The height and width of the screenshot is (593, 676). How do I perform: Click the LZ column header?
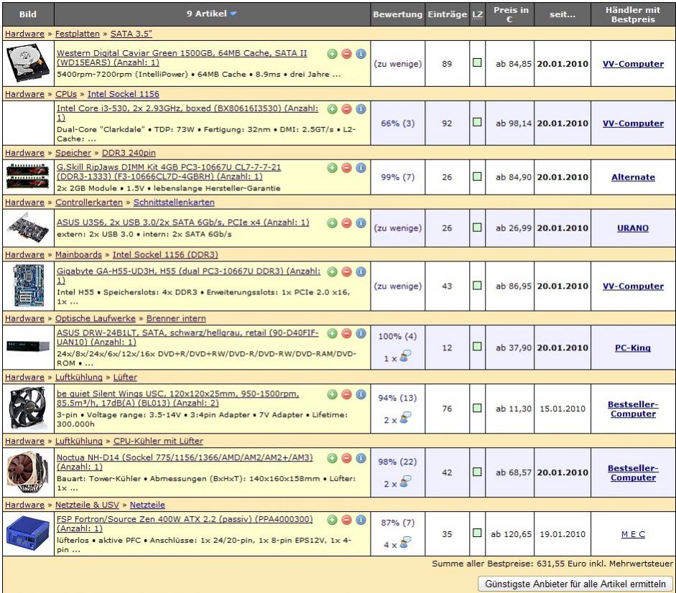[477, 14]
